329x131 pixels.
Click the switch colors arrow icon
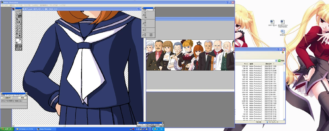(20, 39)
